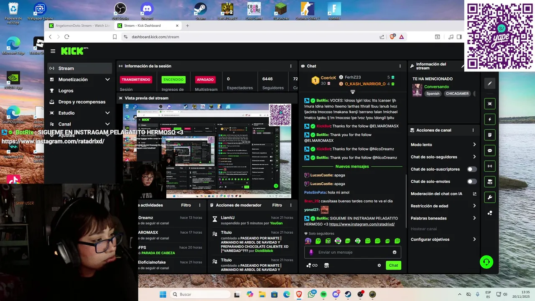
Task: Click the stream preview panel icon in right rail
Action: pyautogui.click(x=489, y=104)
